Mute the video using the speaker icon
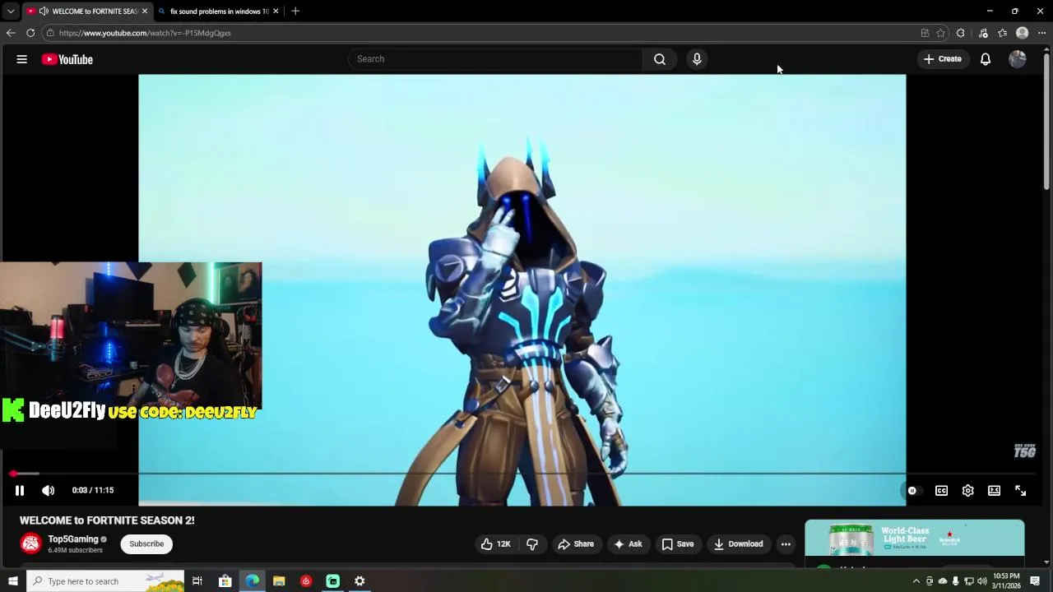Image resolution: width=1053 pixels, height=592 pixels. (x=49, y=491)
